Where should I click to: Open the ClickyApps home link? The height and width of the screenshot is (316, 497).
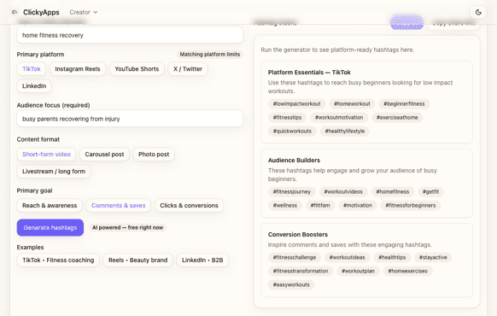click(41, 12)
